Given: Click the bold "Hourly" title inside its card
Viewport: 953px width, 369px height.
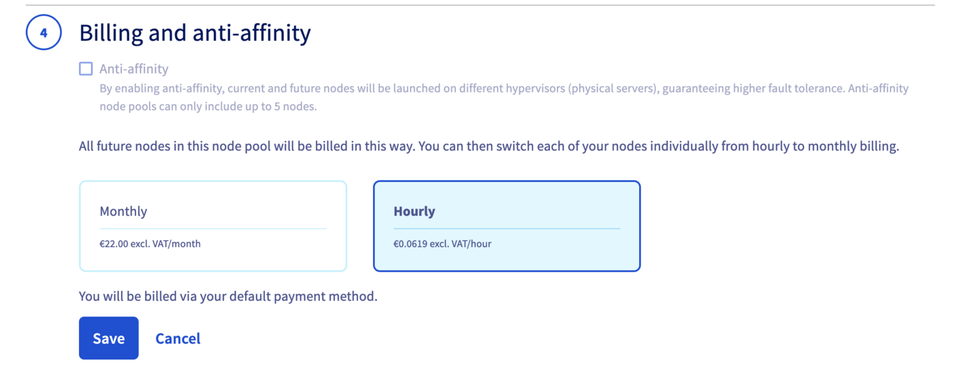Looking at the screenshot, I should 414,211.
